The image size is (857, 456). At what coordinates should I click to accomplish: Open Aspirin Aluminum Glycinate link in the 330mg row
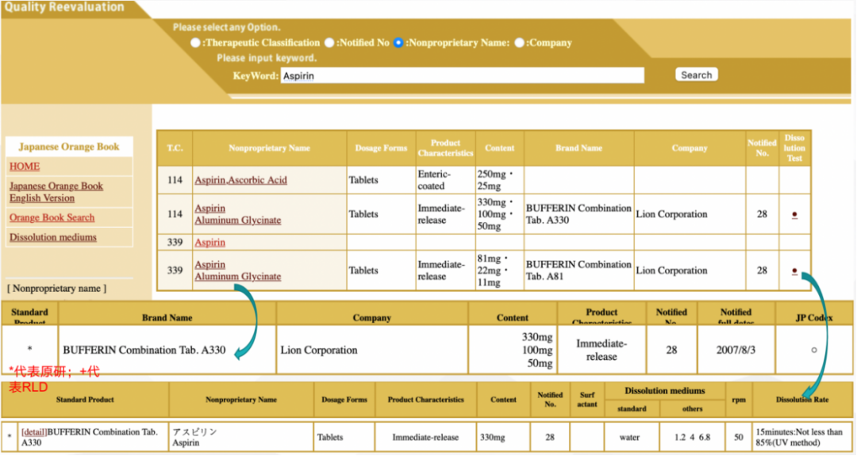(238, 214)
